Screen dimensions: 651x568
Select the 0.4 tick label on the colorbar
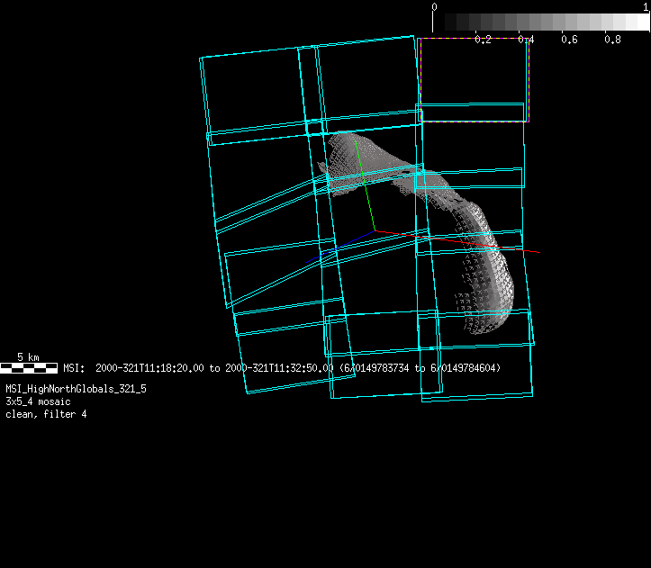click(526, 40)
